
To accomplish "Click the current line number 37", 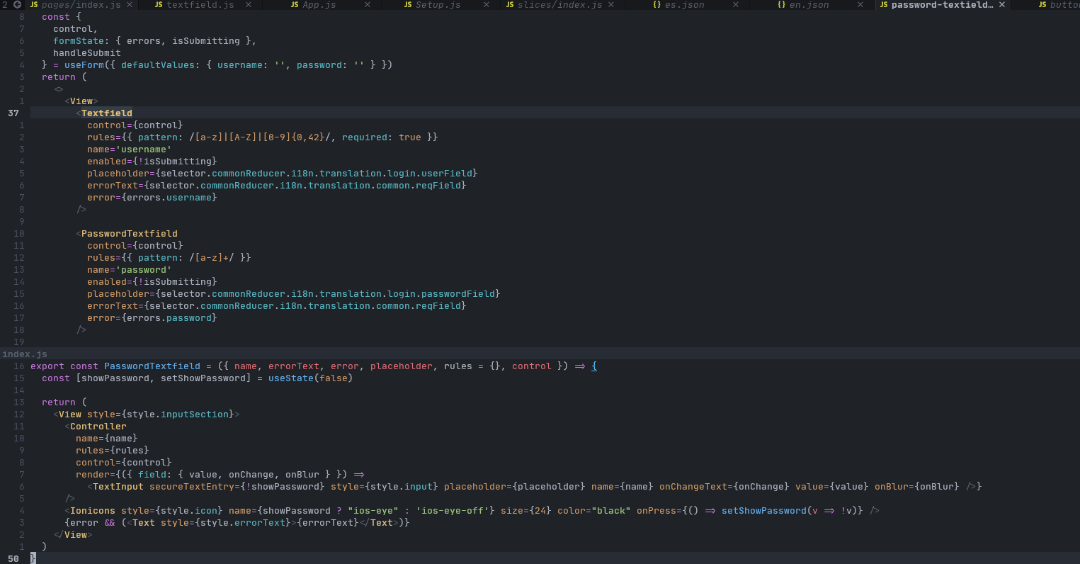I will click(x=13, y=113).
